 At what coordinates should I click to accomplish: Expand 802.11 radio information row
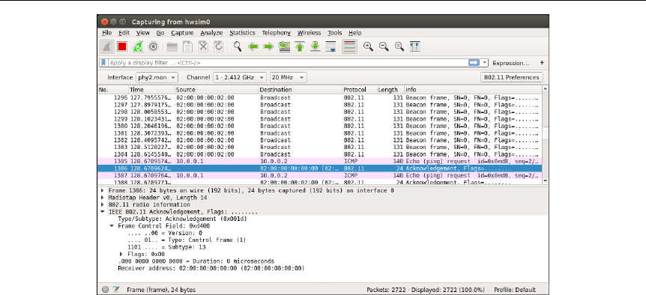point(103,204)
